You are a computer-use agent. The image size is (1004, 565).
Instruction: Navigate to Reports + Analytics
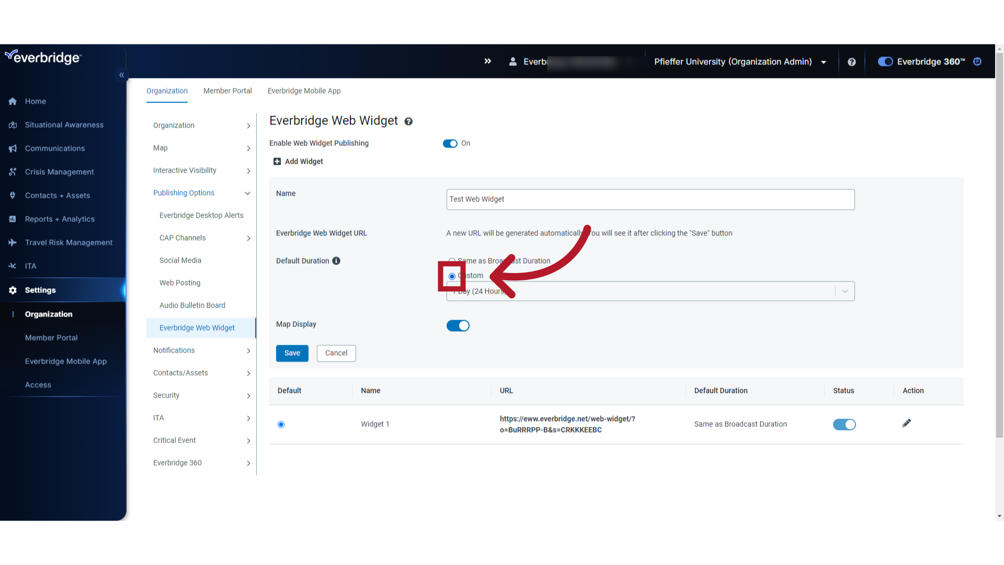pos(59,219)
